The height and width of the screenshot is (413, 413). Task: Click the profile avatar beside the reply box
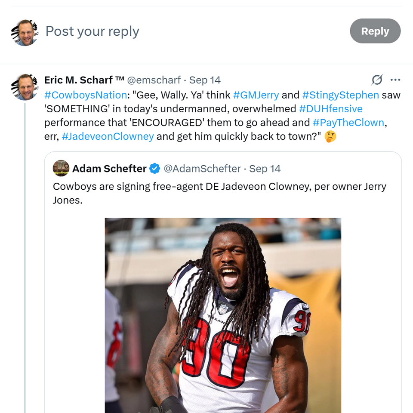[x=25, y=32]
